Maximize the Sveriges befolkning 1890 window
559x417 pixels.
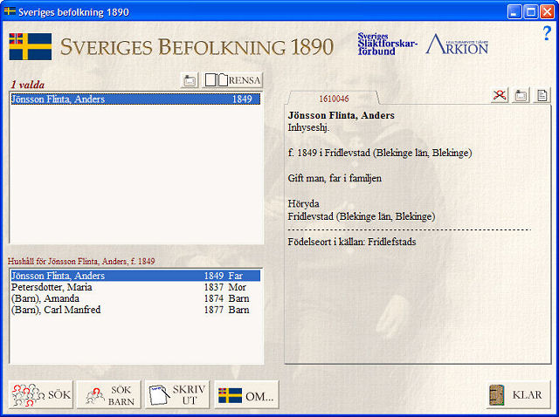530,11
